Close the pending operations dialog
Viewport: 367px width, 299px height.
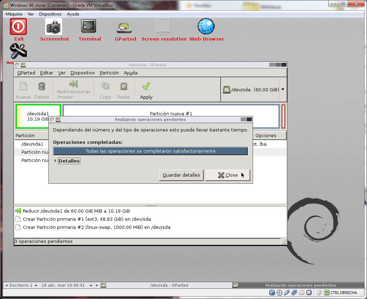pyautogui.click(x=228, y=175)
